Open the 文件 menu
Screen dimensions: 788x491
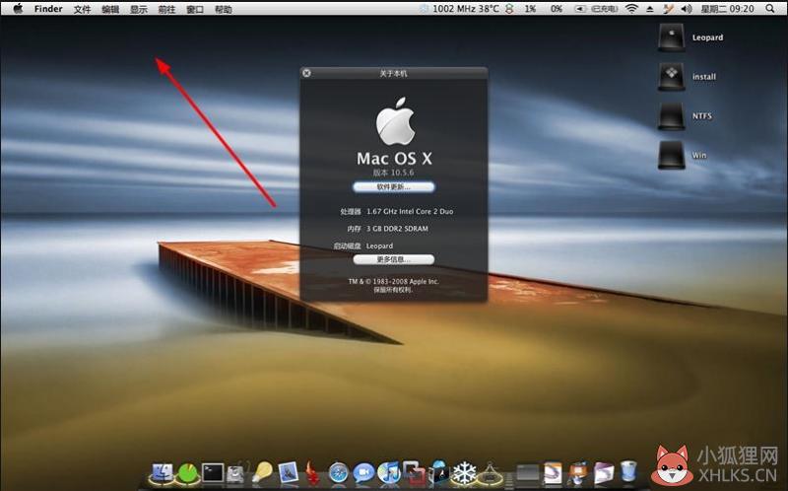82,9
